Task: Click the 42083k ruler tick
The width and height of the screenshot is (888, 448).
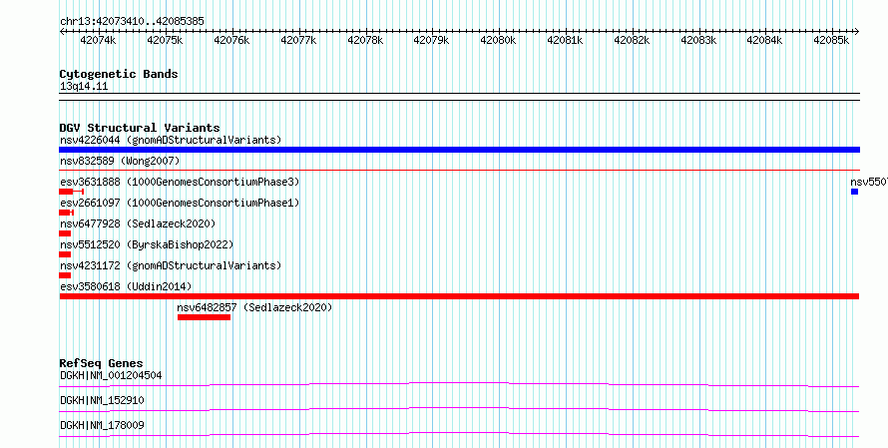Action: pos(699,40)
